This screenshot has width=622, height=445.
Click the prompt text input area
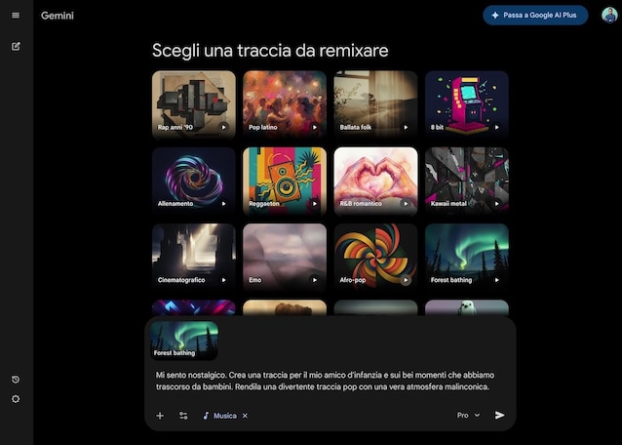331,381
